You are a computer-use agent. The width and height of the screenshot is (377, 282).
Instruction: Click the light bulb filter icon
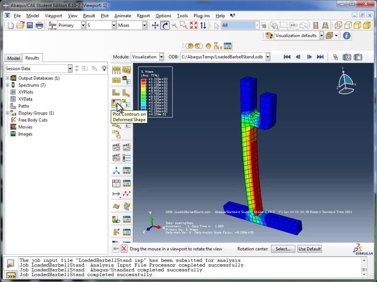[104, 68]
